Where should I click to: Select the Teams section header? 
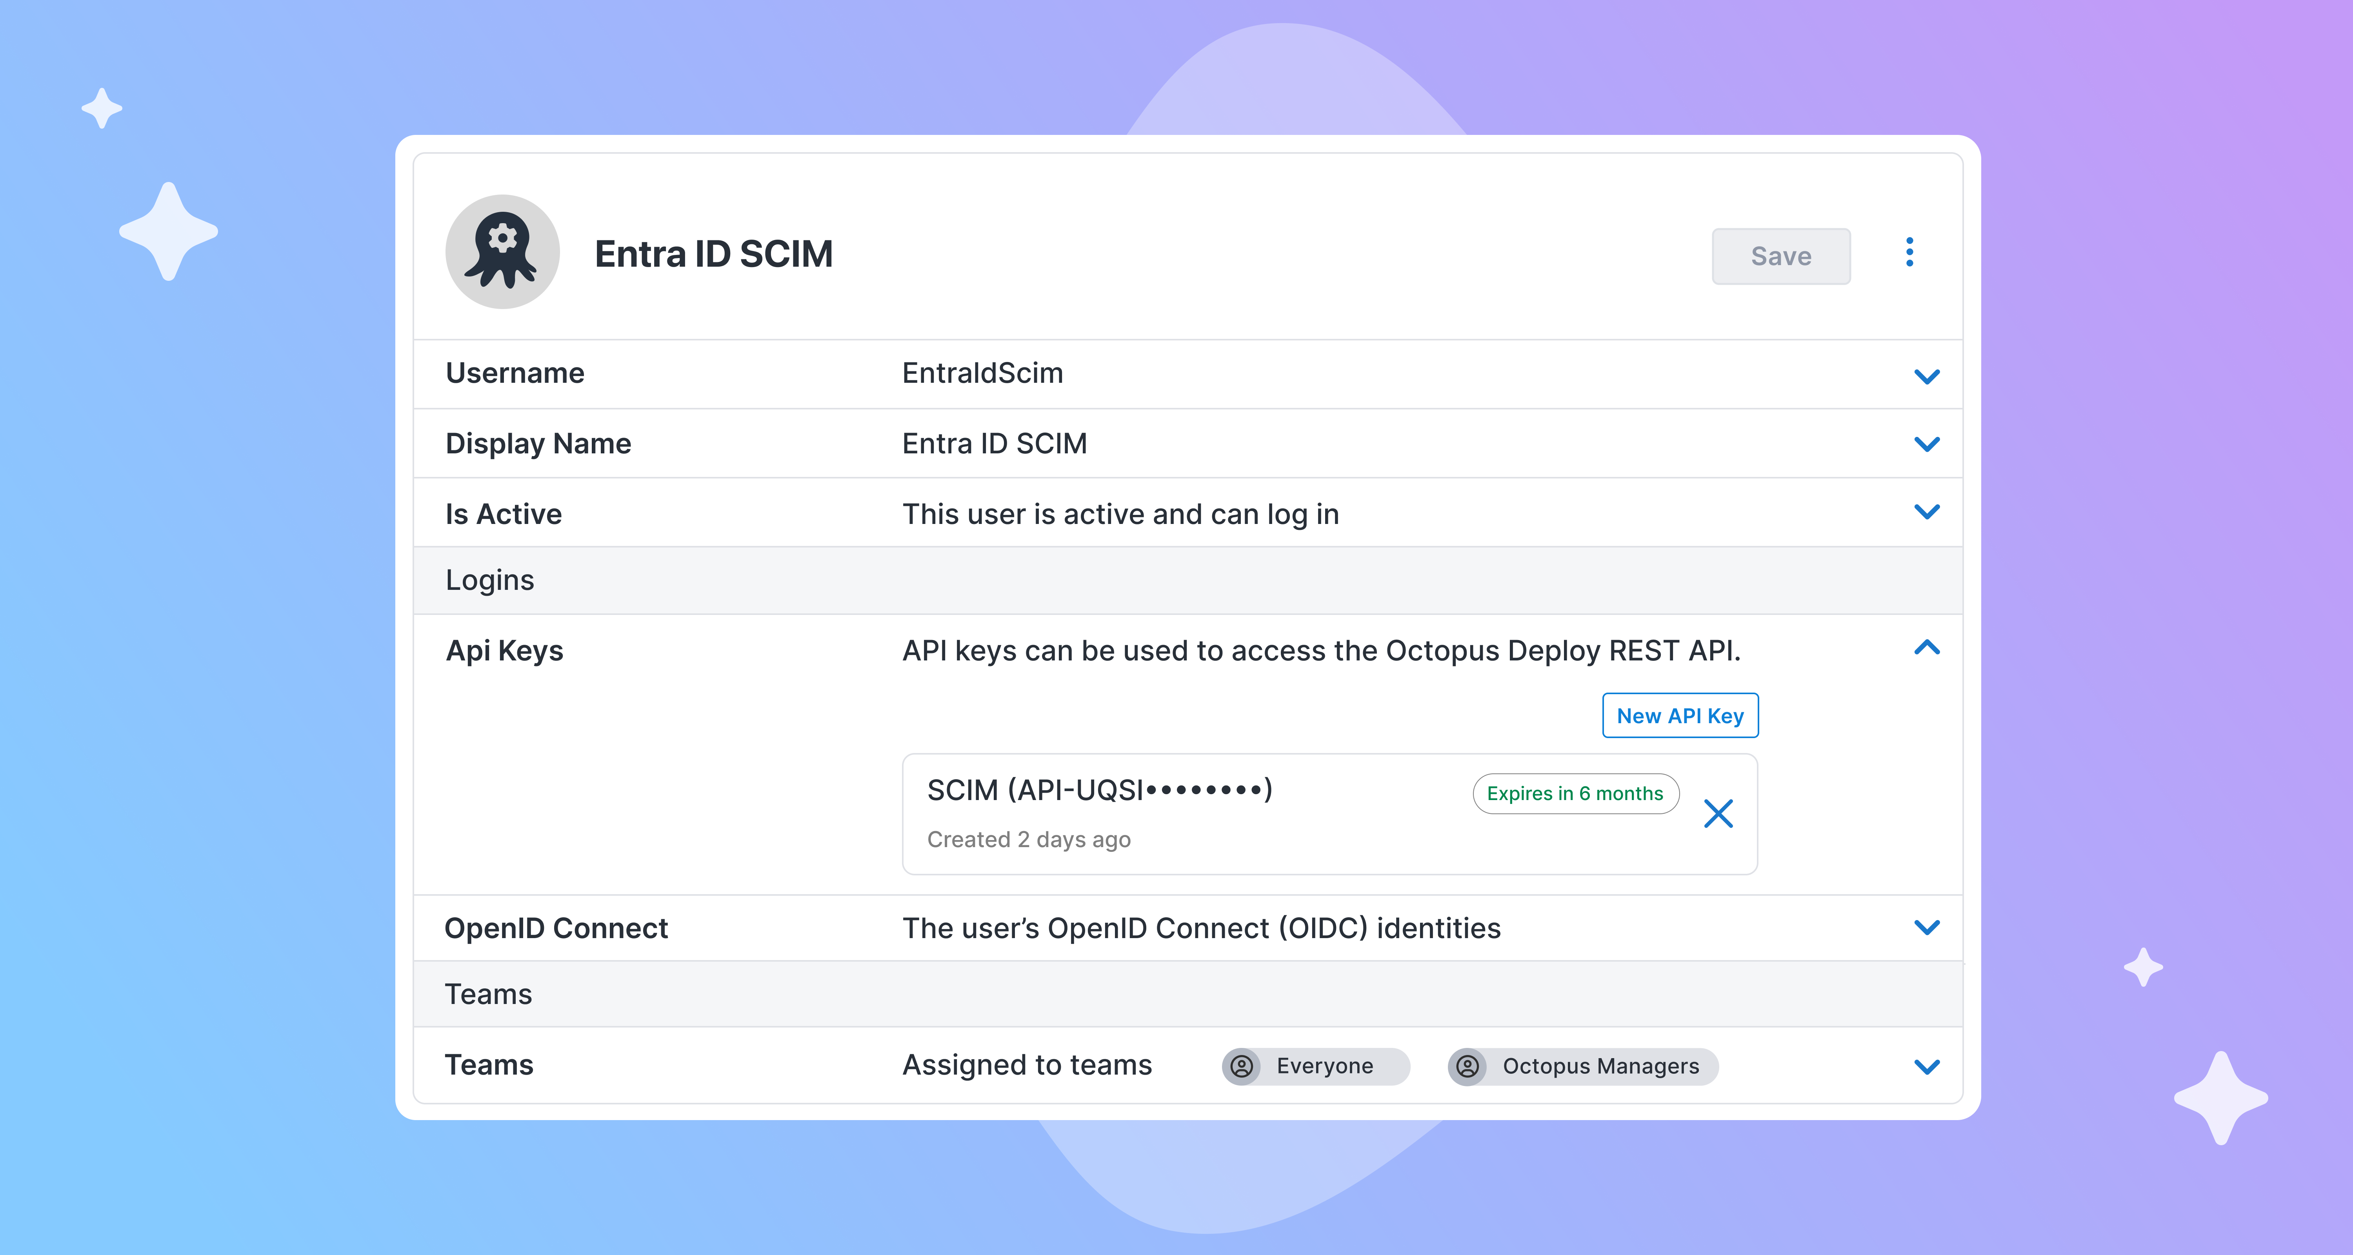click(488, 994)
